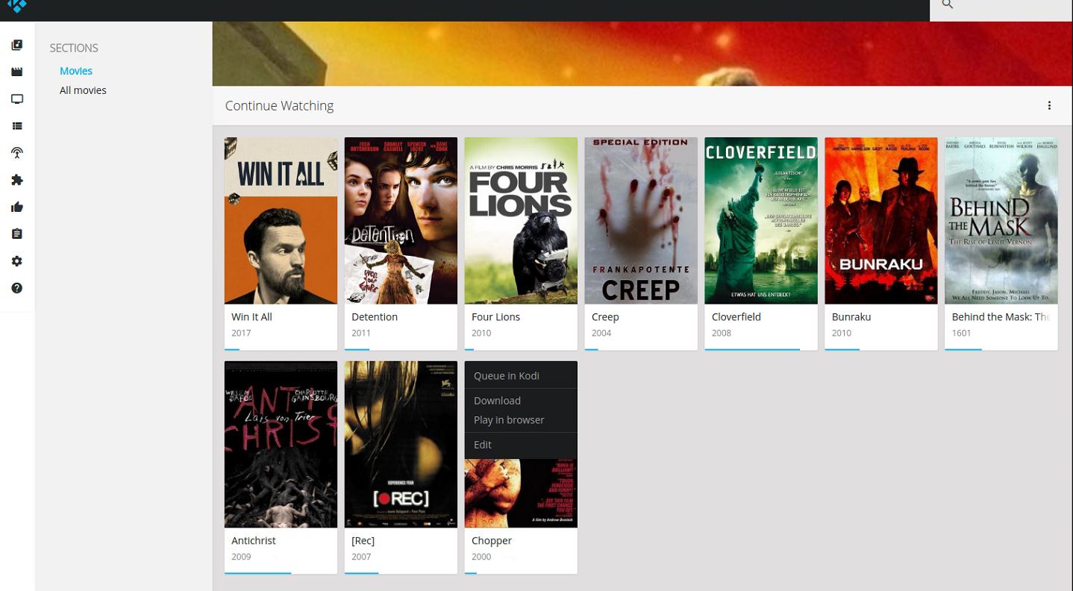This screenshot has height=591, width=1073.
Task: Click the Behind the Mask title
Action: (x=1001, y=317)
